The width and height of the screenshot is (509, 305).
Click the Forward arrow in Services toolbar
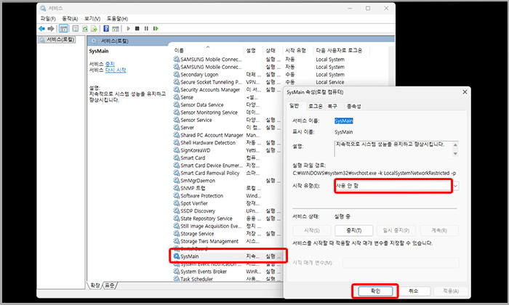(51, 29)
